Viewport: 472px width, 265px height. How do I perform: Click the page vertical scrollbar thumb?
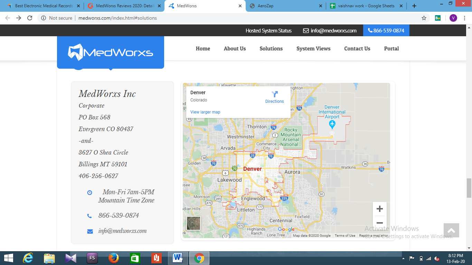point(469,188)
